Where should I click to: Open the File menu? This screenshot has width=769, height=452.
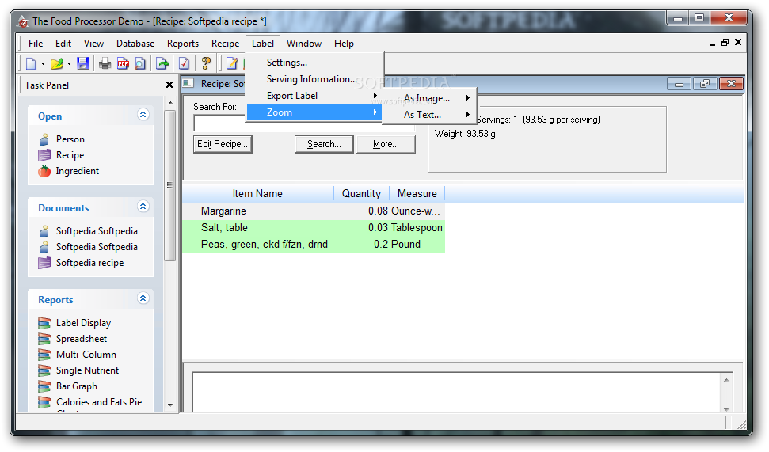pyautogui.click(x=36, y=43)
